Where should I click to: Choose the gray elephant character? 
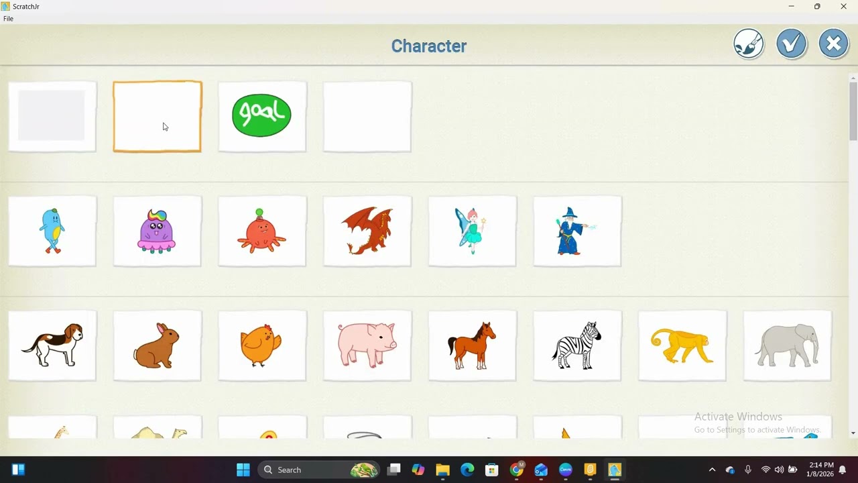click(x=788, y=345)
